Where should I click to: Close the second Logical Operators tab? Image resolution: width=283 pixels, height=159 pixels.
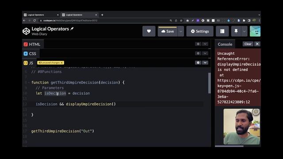coord(96,15)
